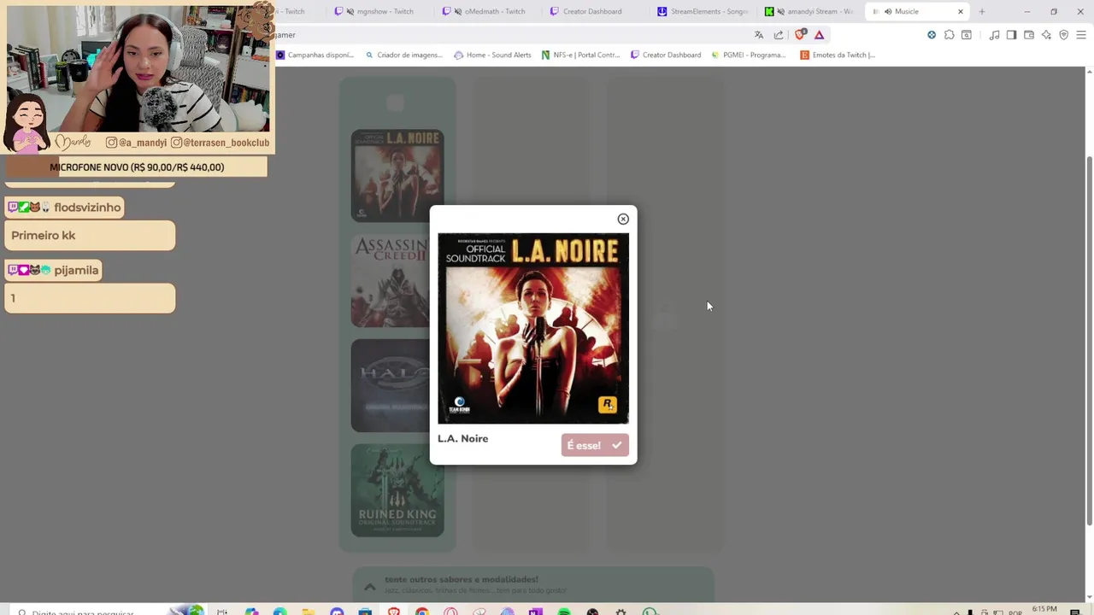Image resolution: width=1094 pixels, height=615 pixels.
Task: Open 'Campanhas disponí...' bookmark
Action: tap(316, 55)
